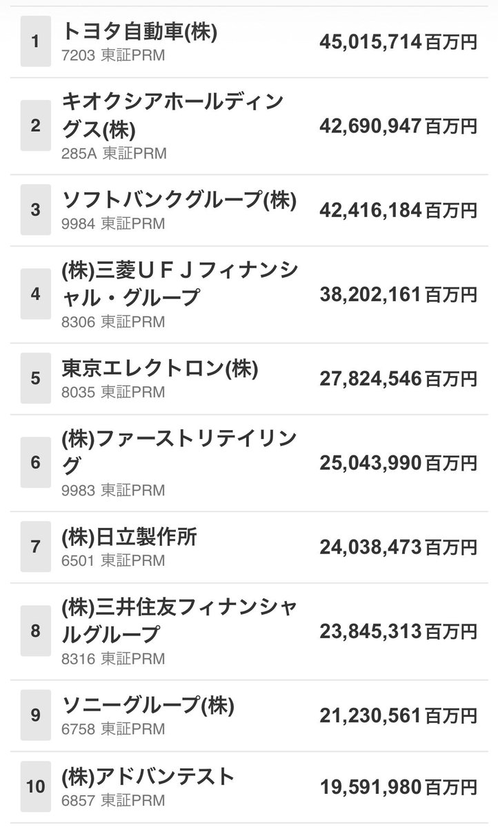
Task: Open (株)アドバンテスト stock page
Action: 249,786
